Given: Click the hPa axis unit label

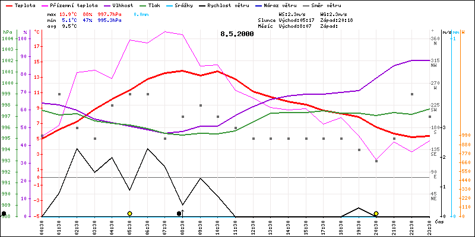Looking at the screenshot, I should click(x=7, y=31).
